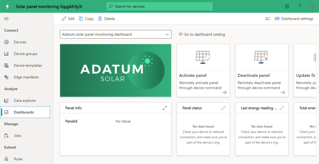Viewport: 319px width, 164px height.
Task: Select Dashboards in the sidebar
Action: click(25, 112)
